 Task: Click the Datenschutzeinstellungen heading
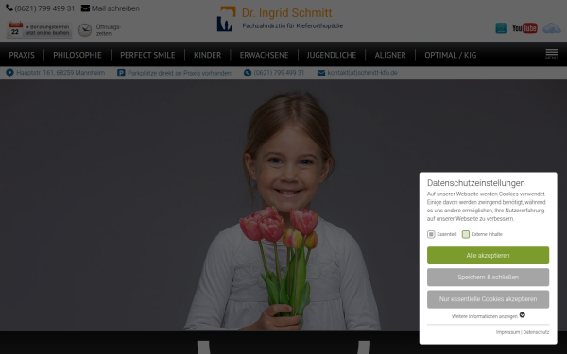[476, 183]
